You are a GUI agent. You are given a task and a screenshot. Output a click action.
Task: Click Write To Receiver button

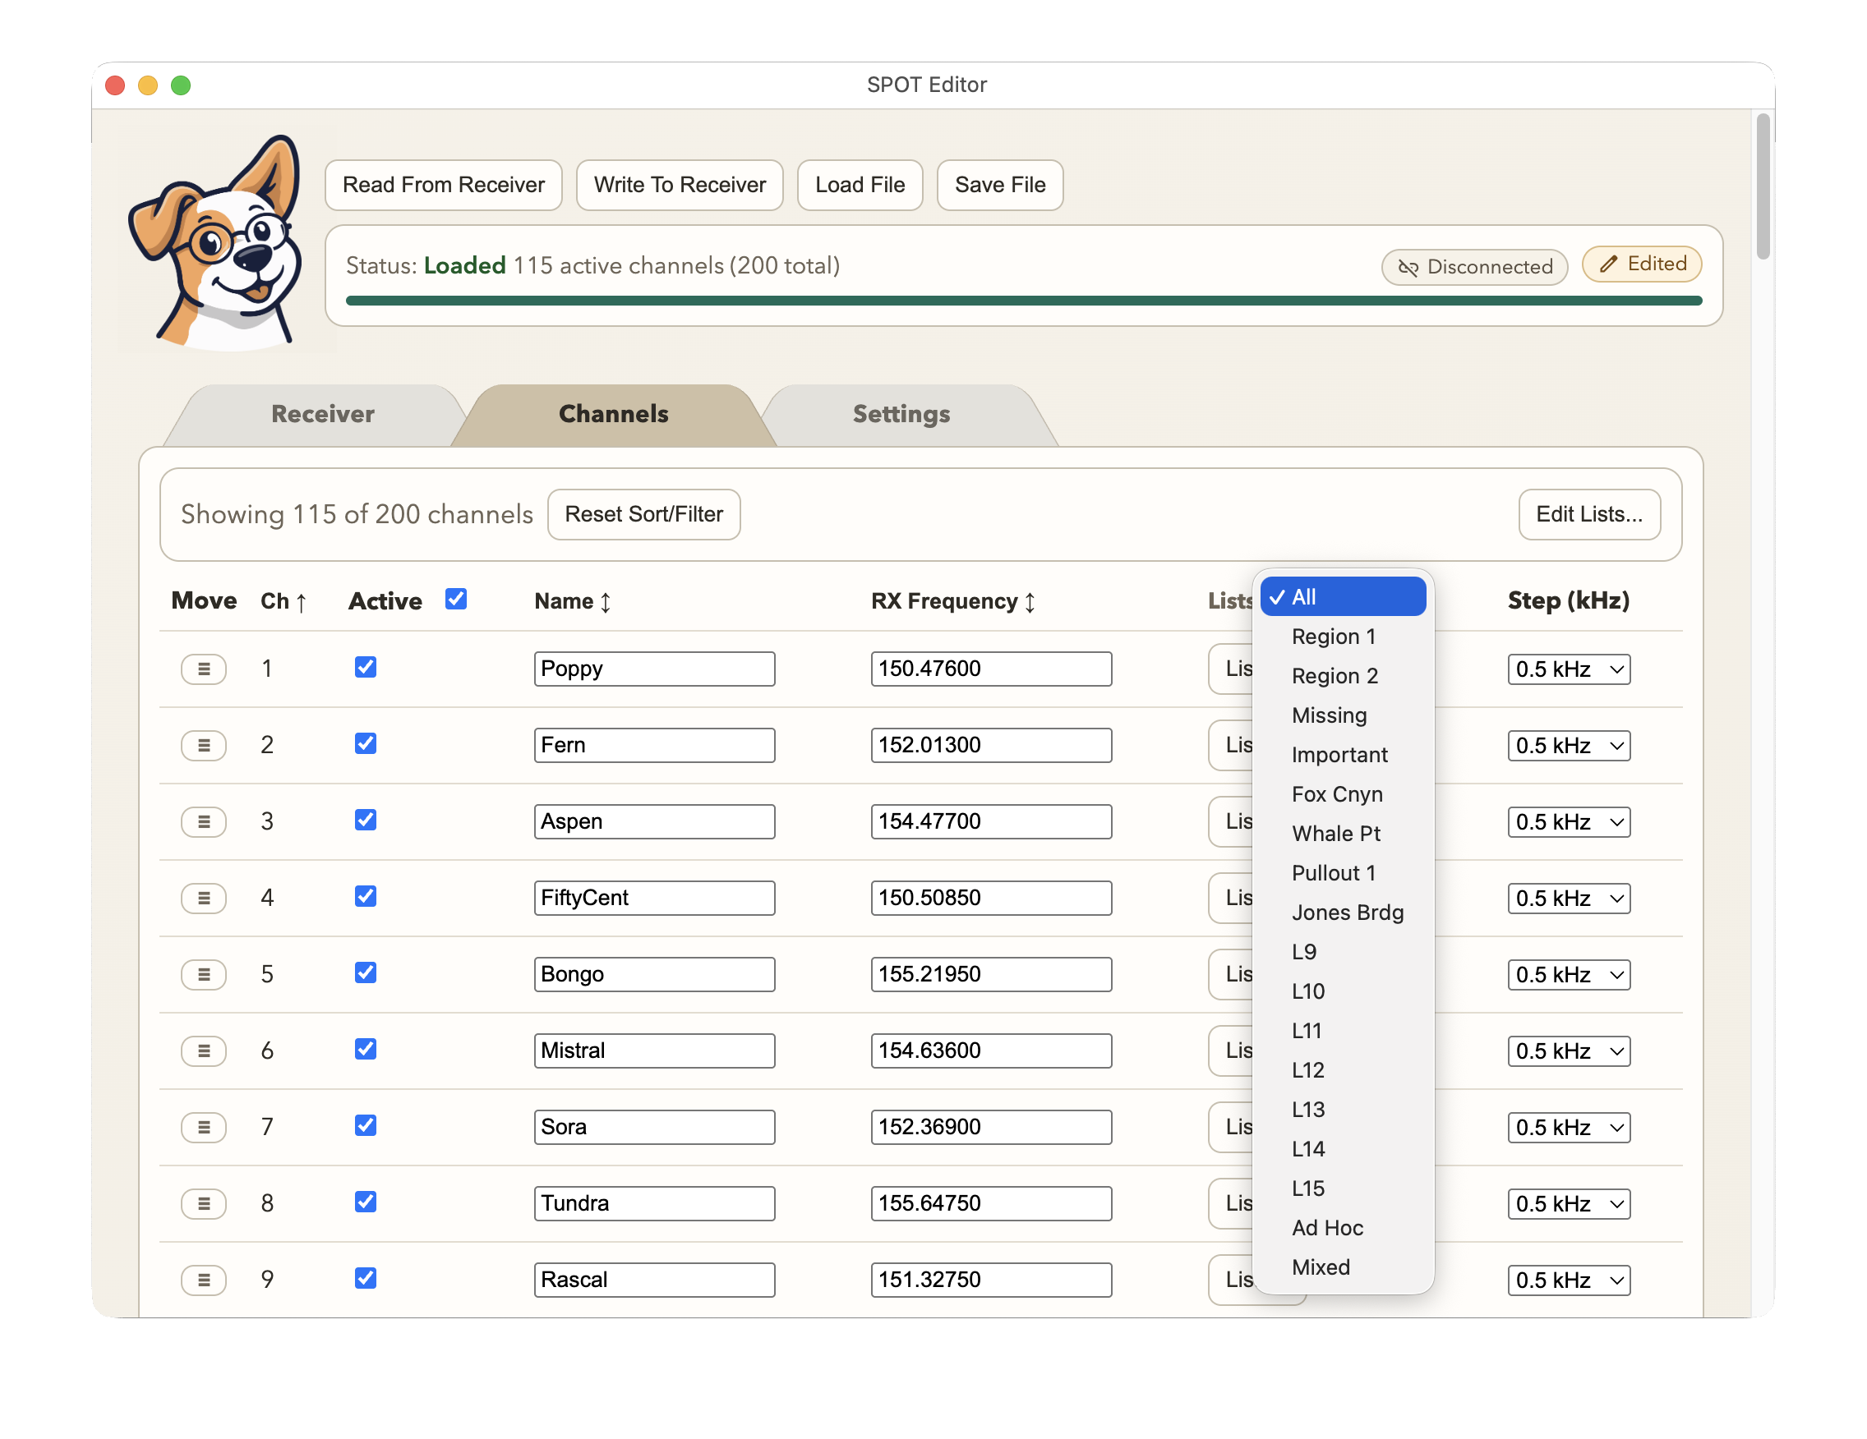coord(680,185)
